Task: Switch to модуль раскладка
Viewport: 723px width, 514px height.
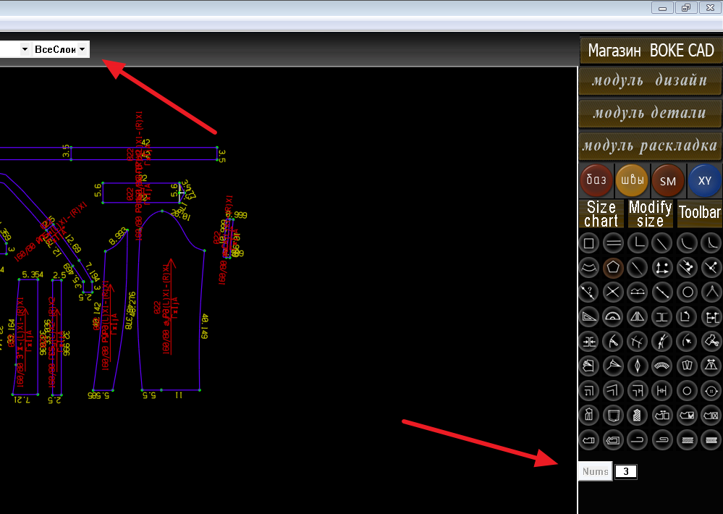Action: [650, 146]
